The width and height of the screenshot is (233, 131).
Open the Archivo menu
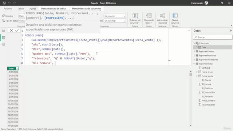pos(8,9)
